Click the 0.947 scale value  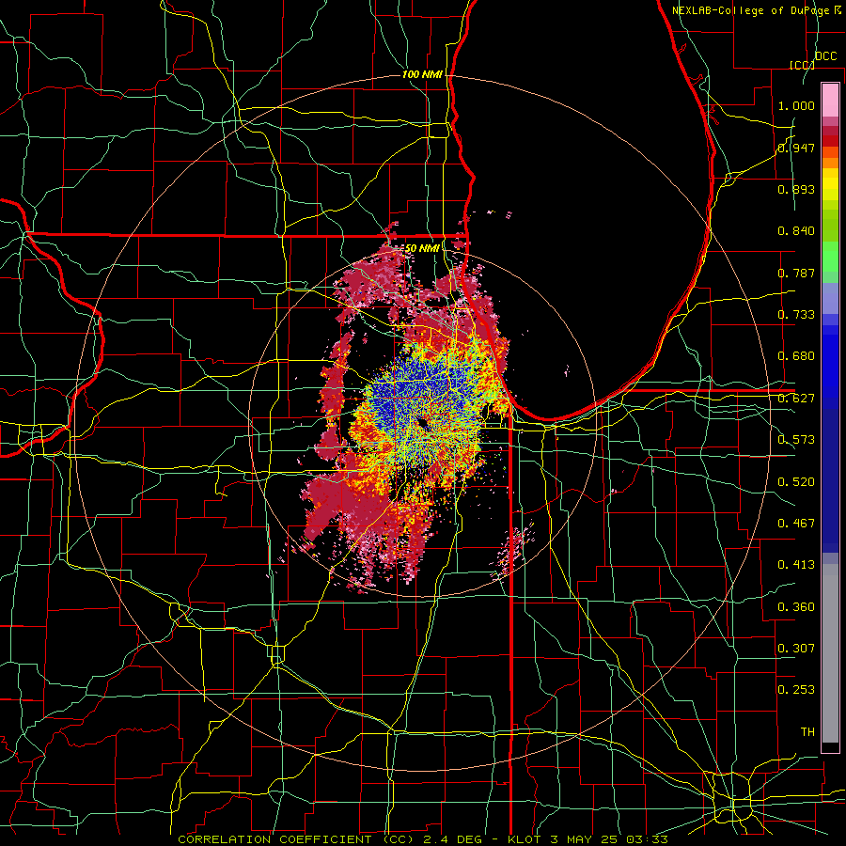[x=796, y=148]
